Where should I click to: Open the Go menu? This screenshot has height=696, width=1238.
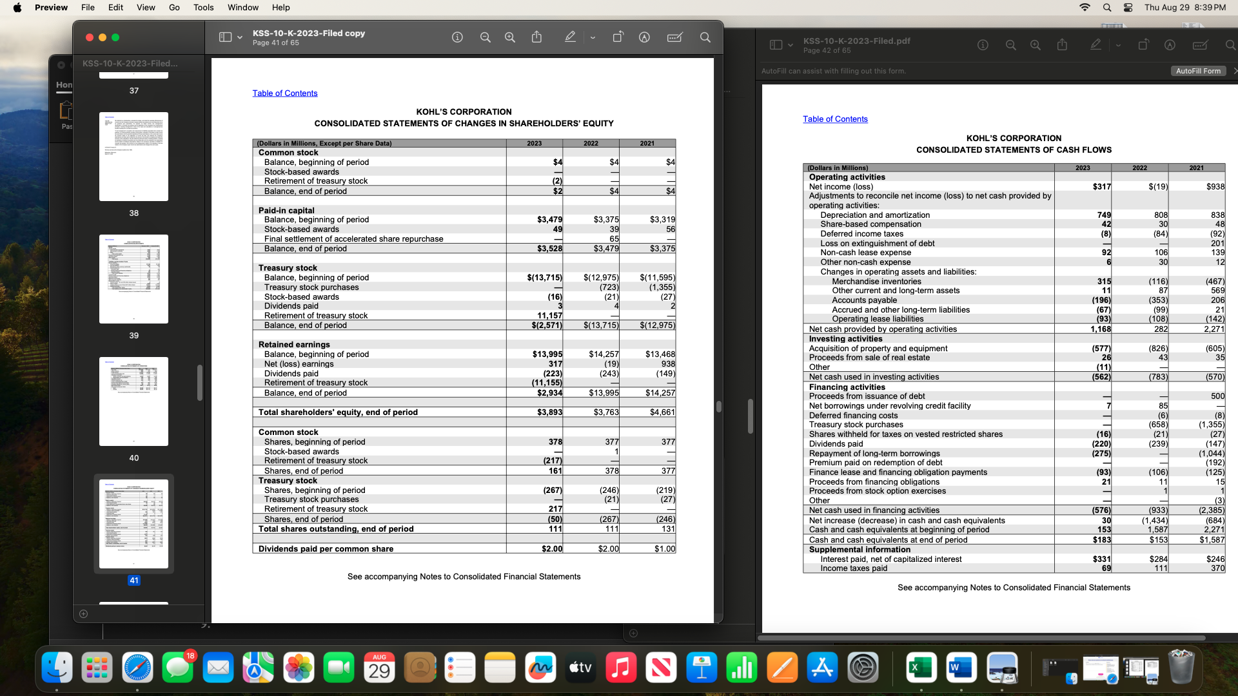pos(174,7)
